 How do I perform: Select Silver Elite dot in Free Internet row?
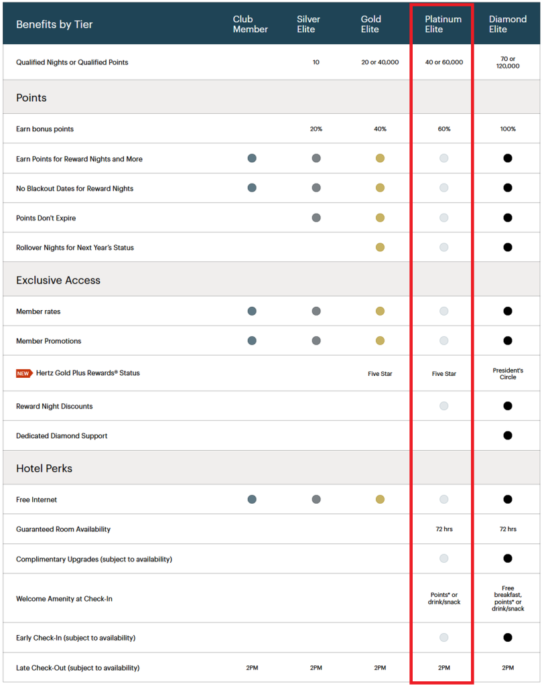click(316, 499)
